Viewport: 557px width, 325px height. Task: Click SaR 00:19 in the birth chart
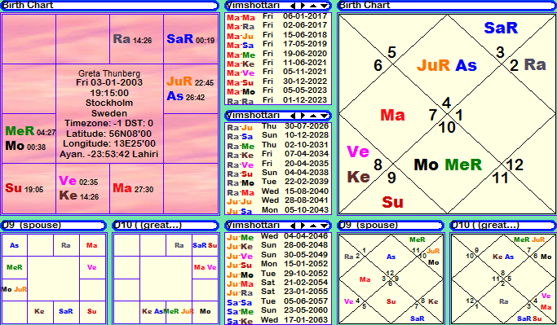point(190,39)
